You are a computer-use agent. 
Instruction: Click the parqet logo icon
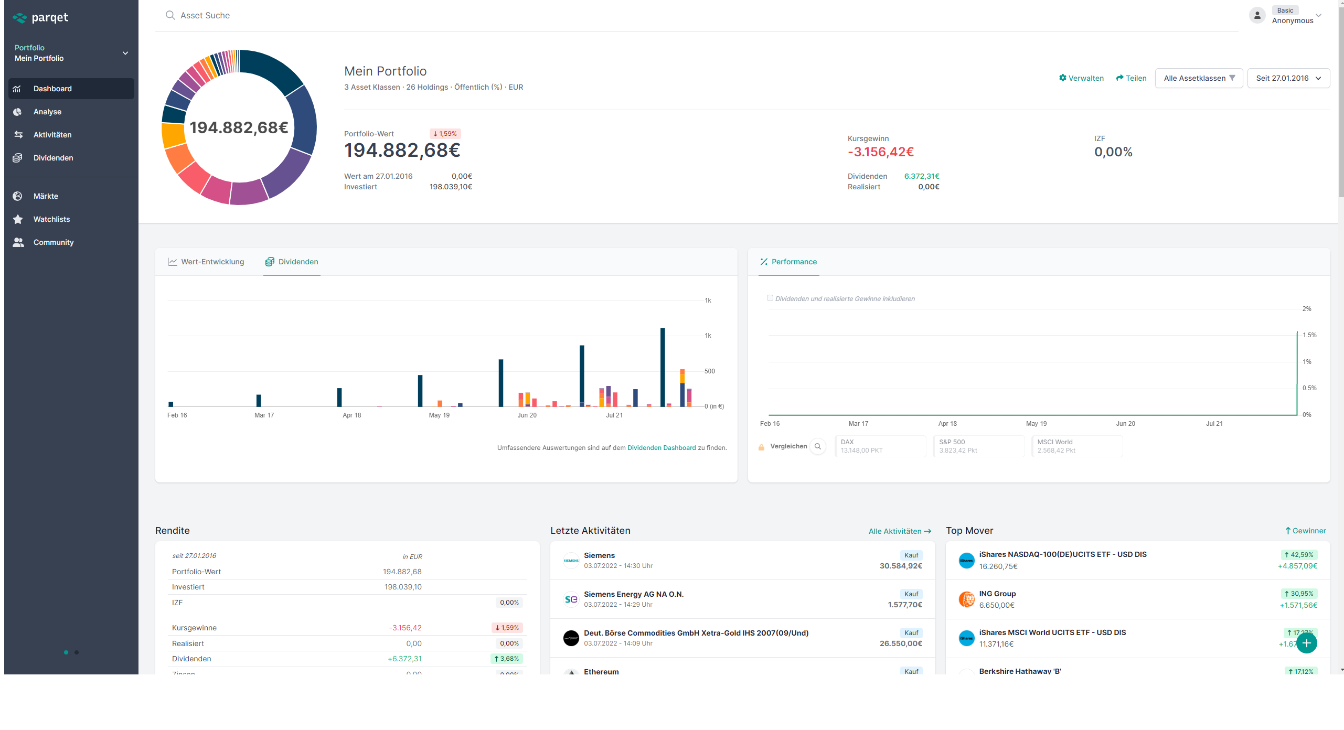click(x=19, y=18)
